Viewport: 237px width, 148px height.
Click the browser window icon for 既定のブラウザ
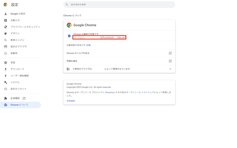point(6,46)
